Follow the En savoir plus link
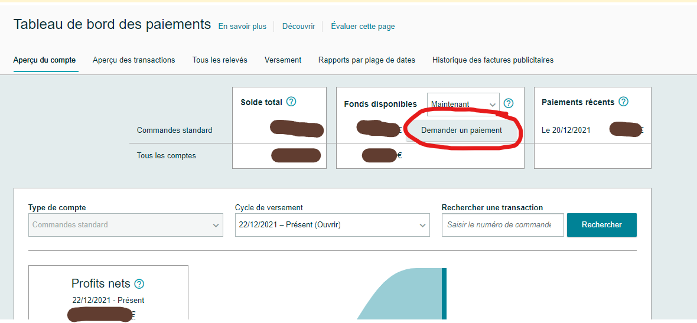The height and width of the screenshot is (323, 697). click(x=242, y=26)
